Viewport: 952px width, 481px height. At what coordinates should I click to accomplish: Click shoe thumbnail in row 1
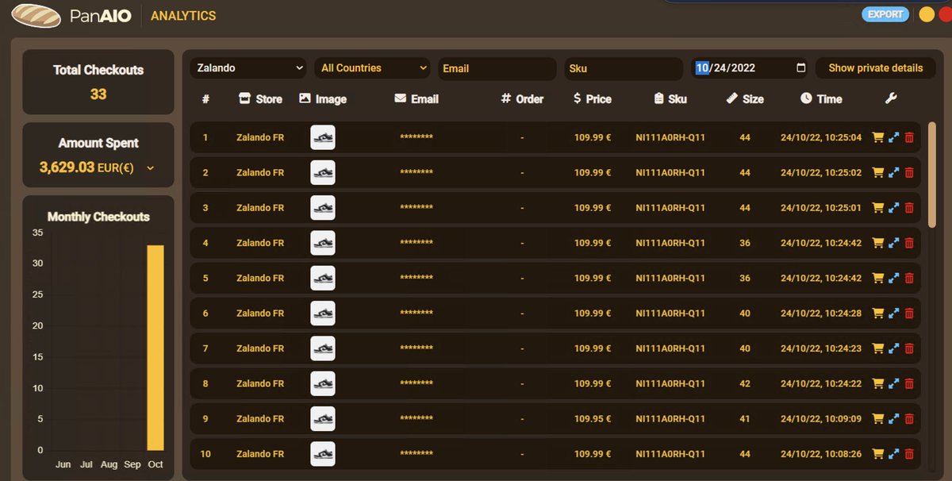pyautogui.click(x=323, y=137)
